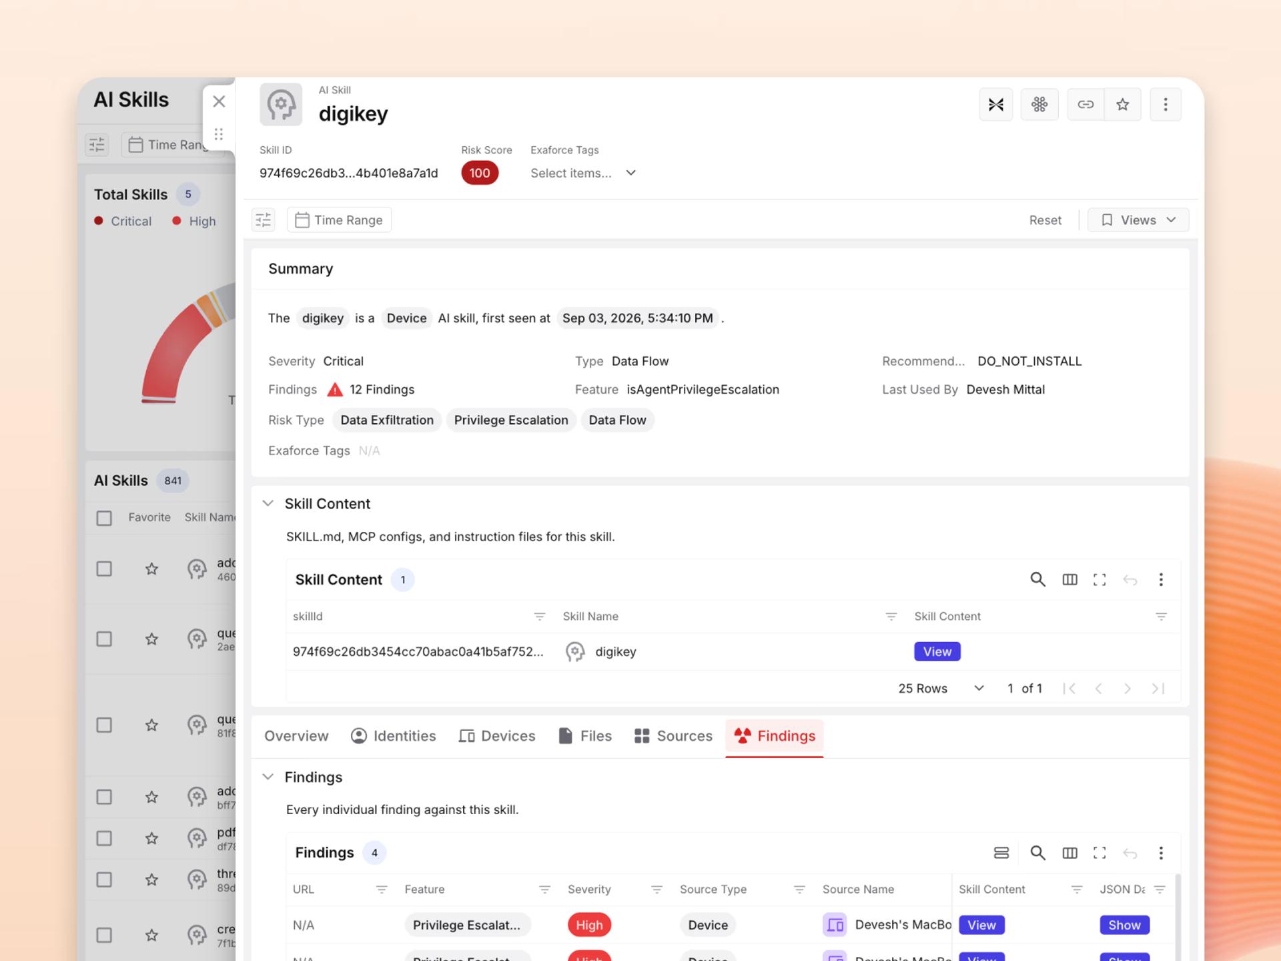
Task: Expand the Findings table to fullscreen
Action: pyautogui.click(x=1100, y=853)
